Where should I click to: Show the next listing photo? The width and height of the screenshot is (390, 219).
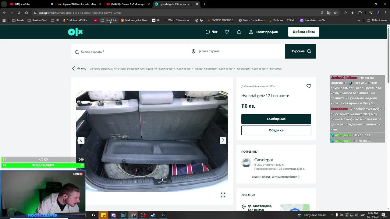(223, 140)
